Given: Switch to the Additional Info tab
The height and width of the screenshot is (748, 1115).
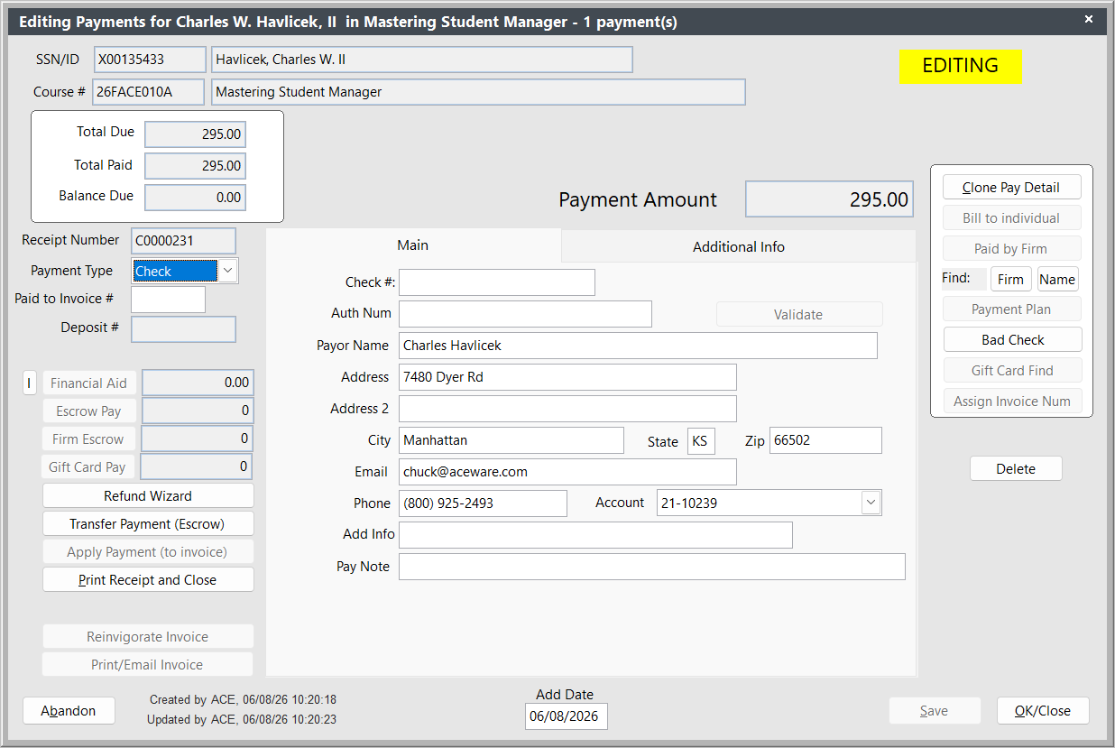Looking at the screenshot, I should 738,246.
